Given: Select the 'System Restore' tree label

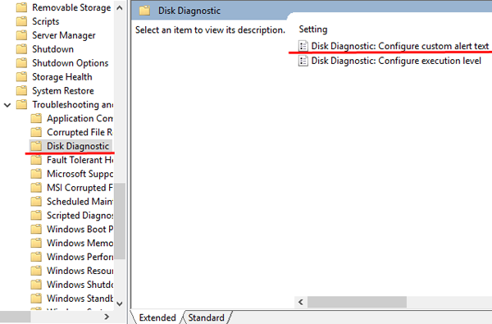Looking at the screenshot, I should (63, 90).
